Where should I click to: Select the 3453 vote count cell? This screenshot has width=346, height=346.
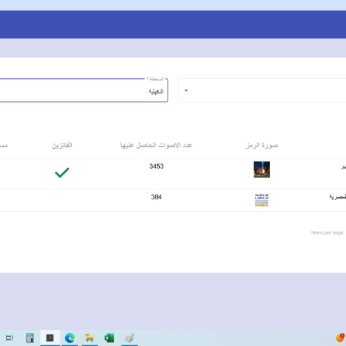pyautogui.click(x=156, y=166)
